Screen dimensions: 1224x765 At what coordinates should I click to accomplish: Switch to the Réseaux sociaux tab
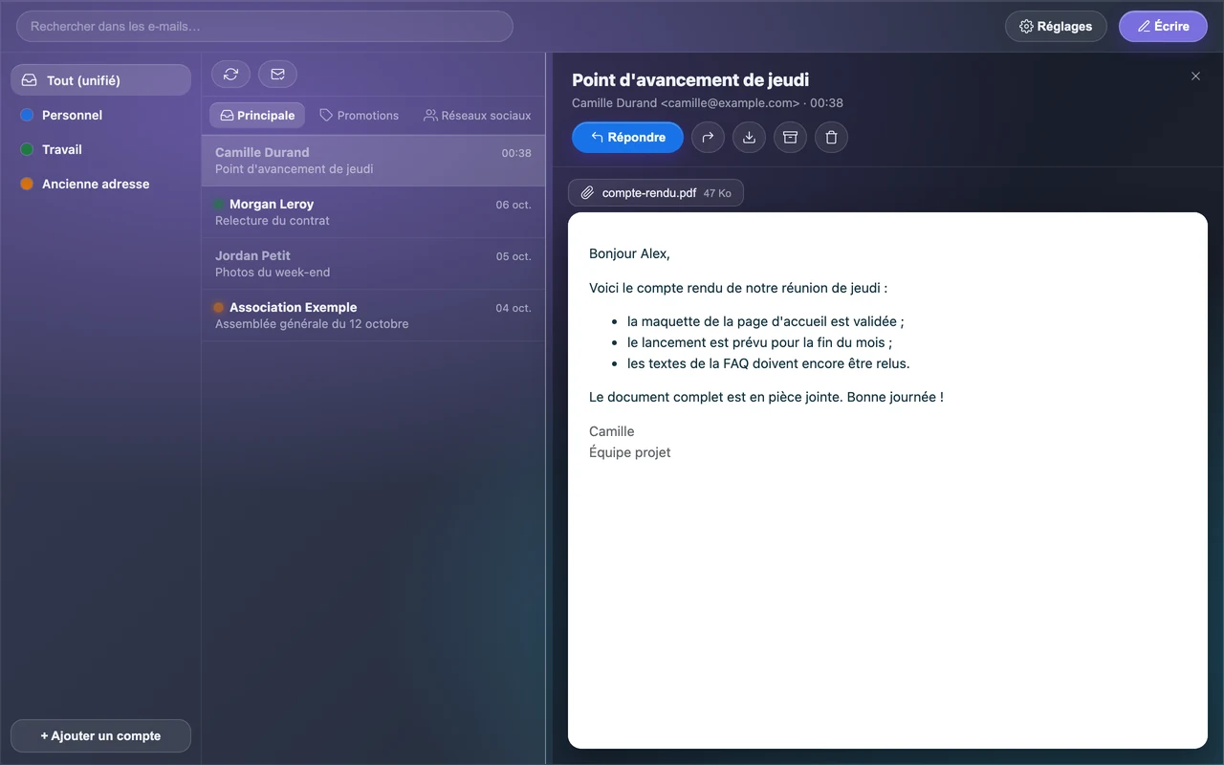point(477,116)
